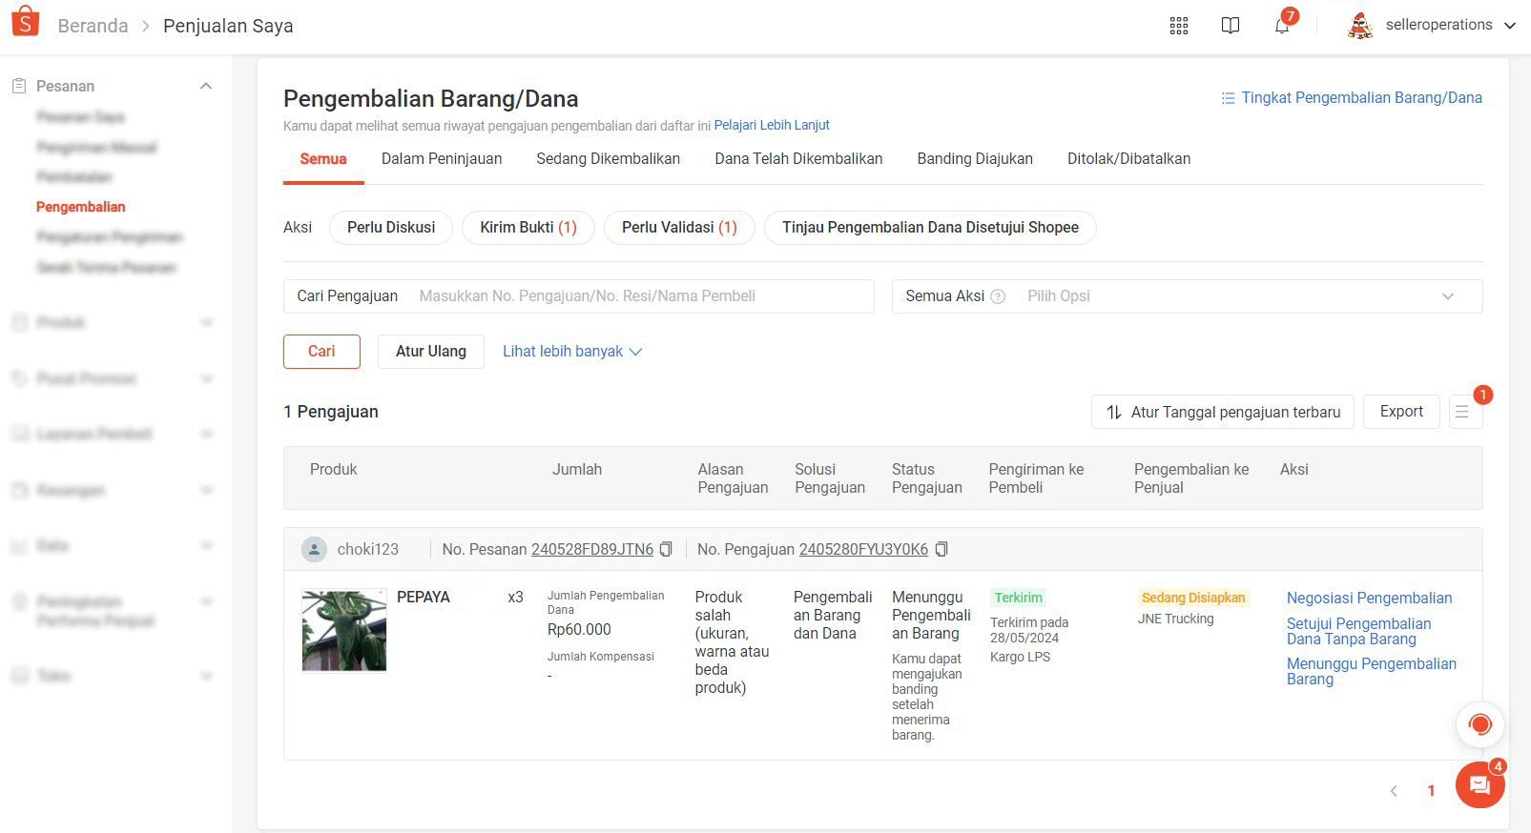Open the column list settings icon

pyautogui.click(x=1461, y=412)
